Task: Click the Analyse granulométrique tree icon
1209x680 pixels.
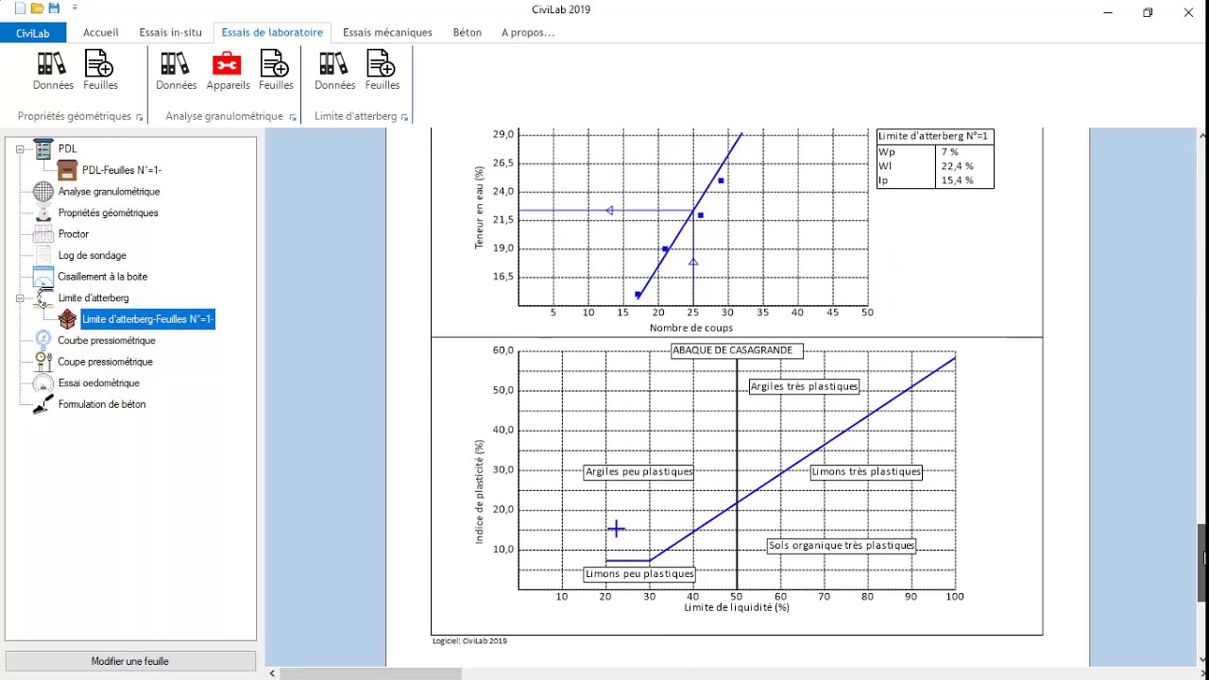Action: pos(43,192)
